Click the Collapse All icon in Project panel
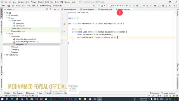The height and width of the screenshot is (101, 179). pos(50,9)
